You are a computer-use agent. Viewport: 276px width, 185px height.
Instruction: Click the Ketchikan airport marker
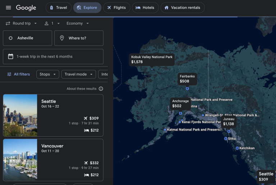[237, 148]
